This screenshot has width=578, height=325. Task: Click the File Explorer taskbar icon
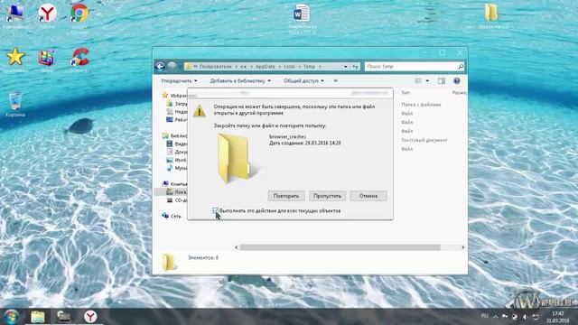pos(38,317)
